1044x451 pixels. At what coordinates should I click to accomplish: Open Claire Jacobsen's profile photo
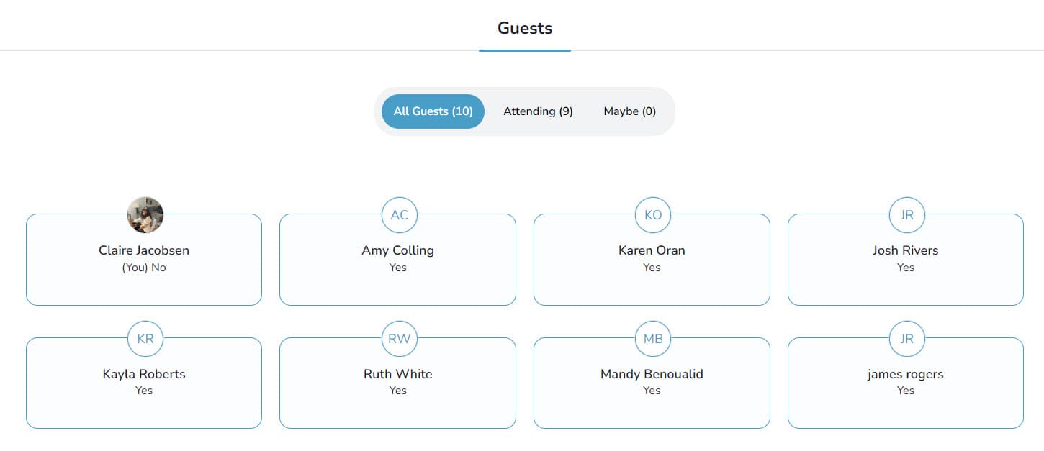point(145,214)
